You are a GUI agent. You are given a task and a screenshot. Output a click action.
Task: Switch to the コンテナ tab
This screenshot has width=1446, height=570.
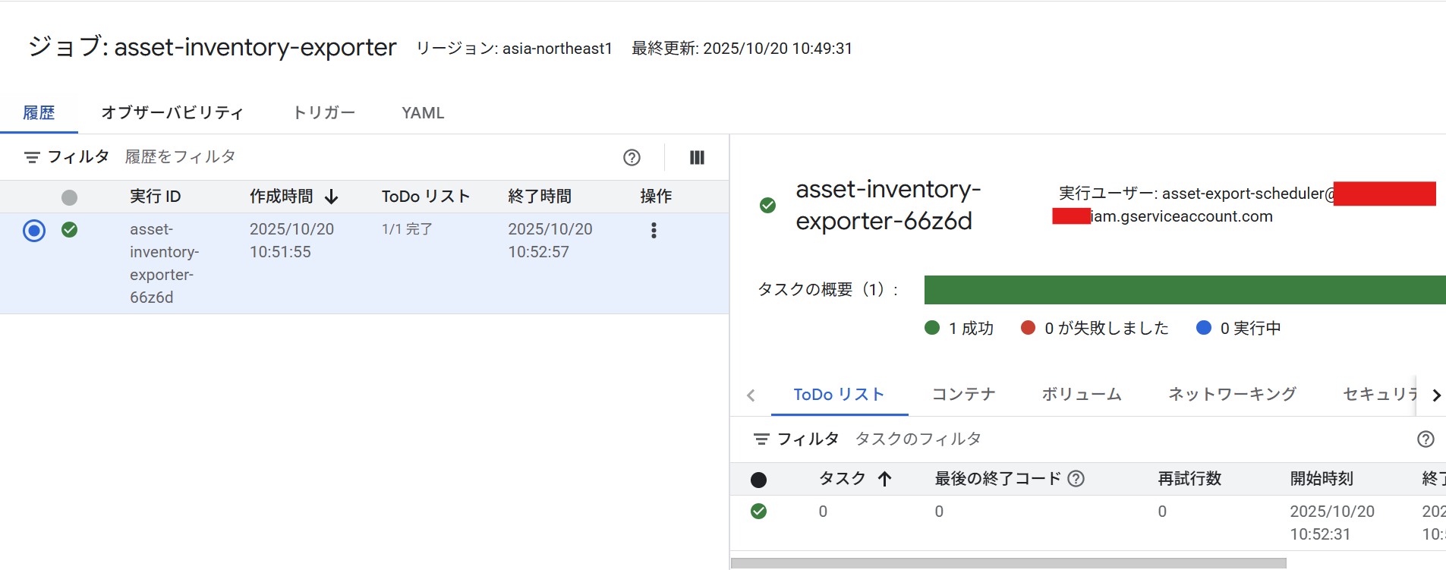point(963,395)
